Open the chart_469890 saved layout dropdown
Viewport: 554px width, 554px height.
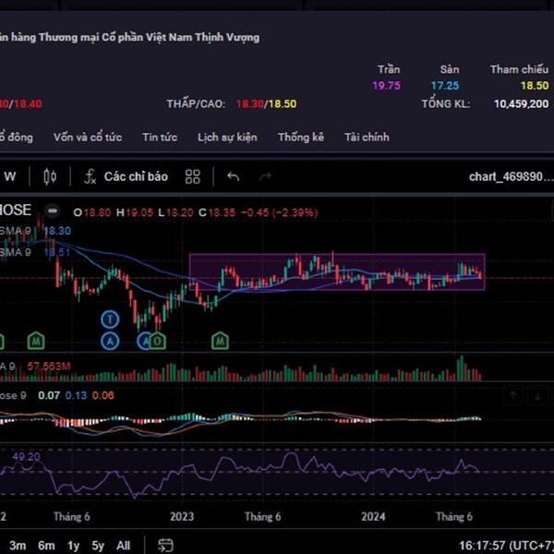(x=511, y=176)
